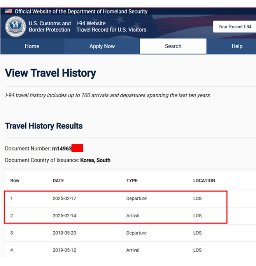The image size is (256, 266).
Task: Open the Apply Now menu item
Action: tap(102, 46)
